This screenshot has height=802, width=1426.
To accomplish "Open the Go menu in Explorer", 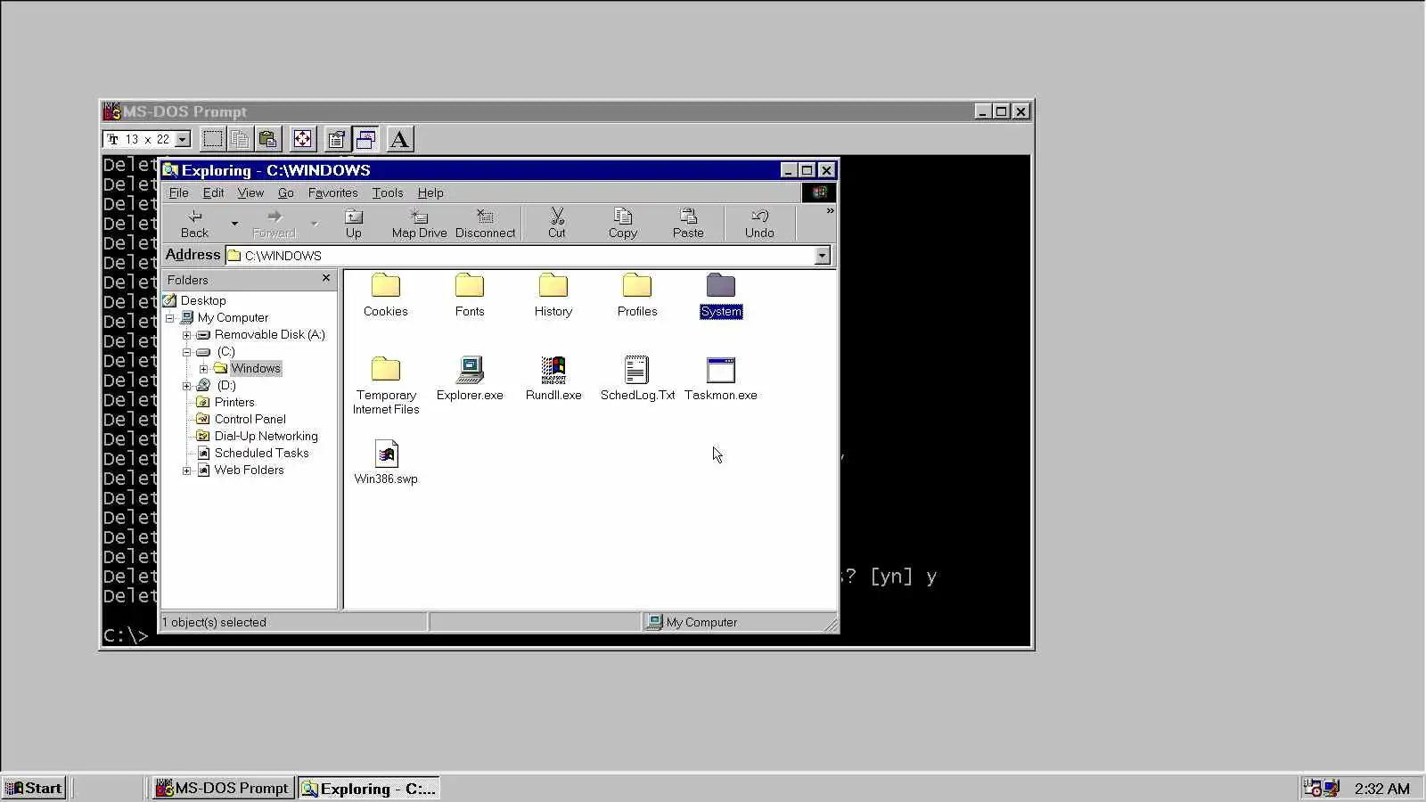I will [285, 192].
